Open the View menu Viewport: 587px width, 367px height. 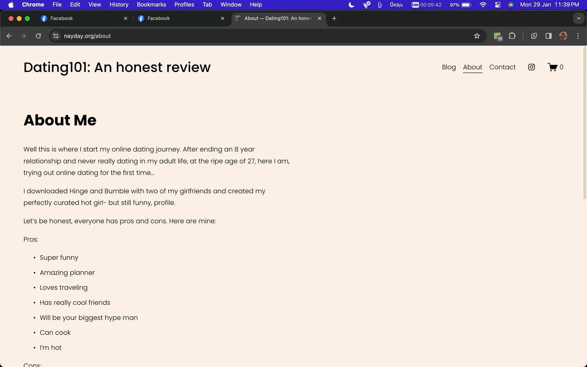point(94,5)
